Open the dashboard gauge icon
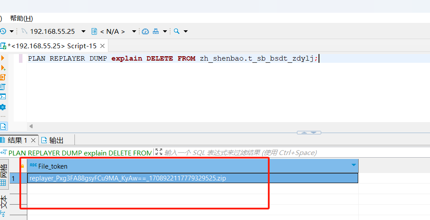This screenshot has width=430, height=220. [145, 32]
